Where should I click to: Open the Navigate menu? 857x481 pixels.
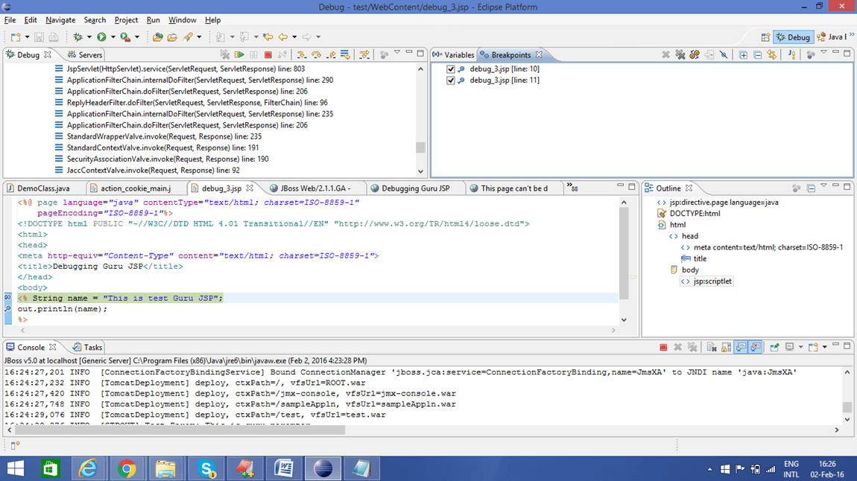point(60,20)
